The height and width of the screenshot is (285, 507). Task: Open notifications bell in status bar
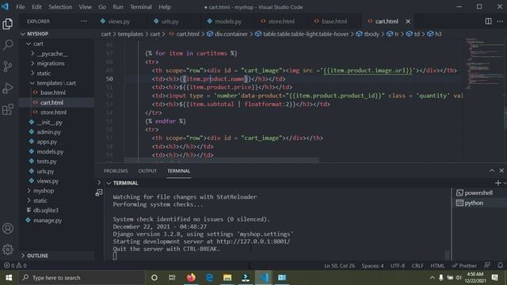pyautogui.click(x=500, y=266)
